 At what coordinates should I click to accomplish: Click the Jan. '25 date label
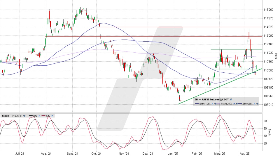point(173,154)
